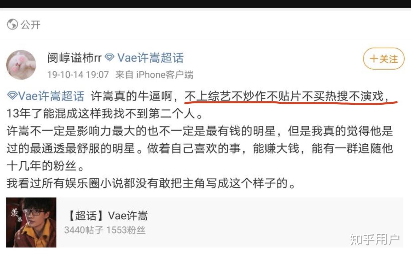Click the globe icon beside 公开
This screenshot has width=411, height=254.
[x=13, y=24]
